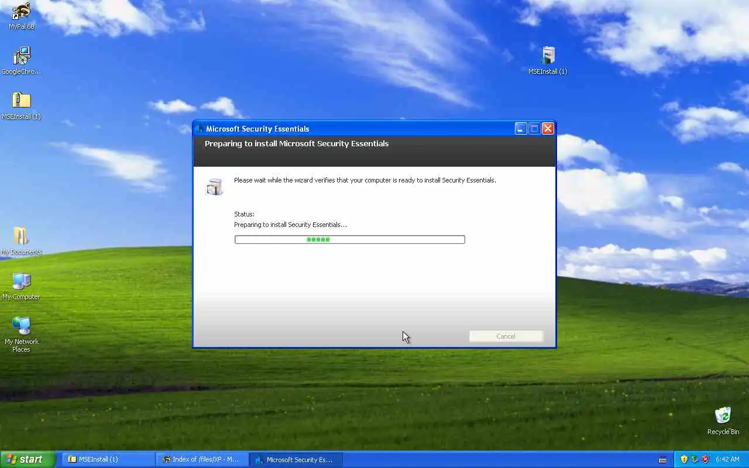
Task: Click the taskbar clock showing 6:42 AM
Action: [728, 460]
